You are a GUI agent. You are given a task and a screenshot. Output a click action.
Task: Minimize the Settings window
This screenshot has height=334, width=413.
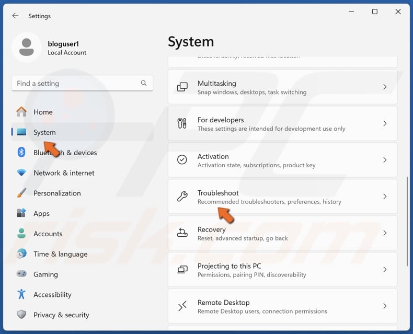click(351, 11)
